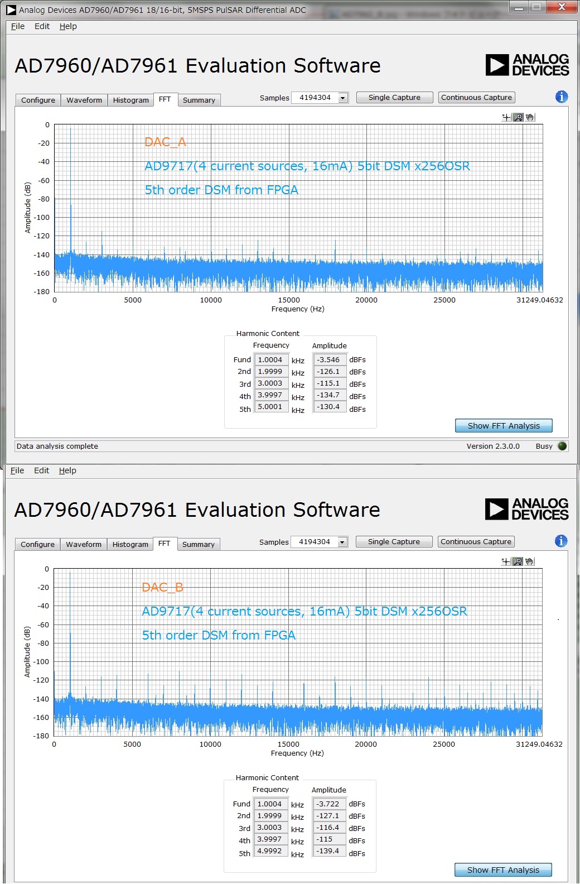Click 2nd harmonic amplitude -126.1 field
Screen dimensions: 580x884
point(330,371)
